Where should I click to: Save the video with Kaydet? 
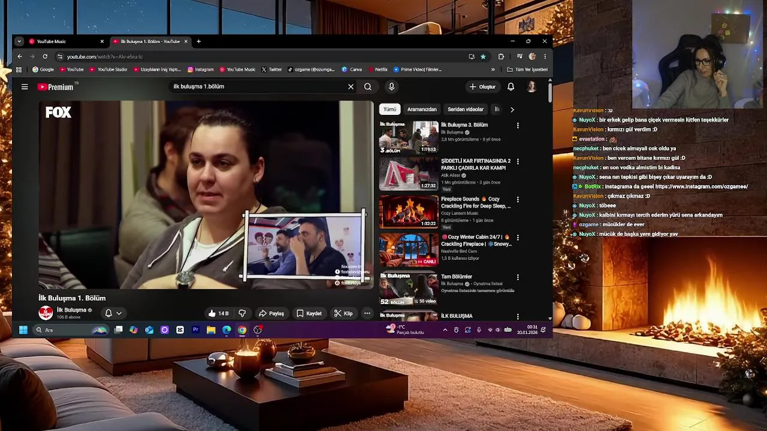tap(309, 313)
